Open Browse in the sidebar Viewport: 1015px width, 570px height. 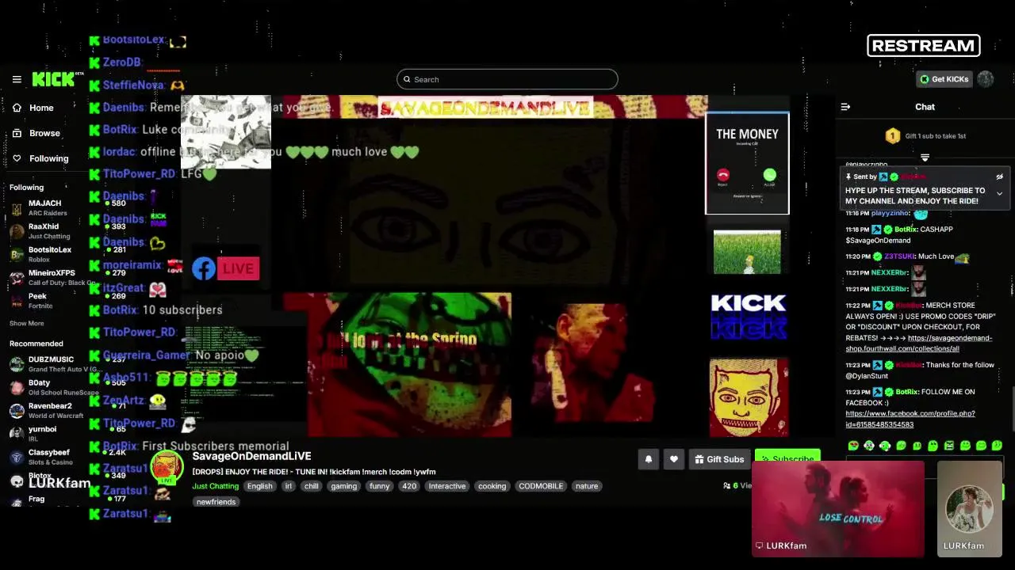(x=44, y=133)
